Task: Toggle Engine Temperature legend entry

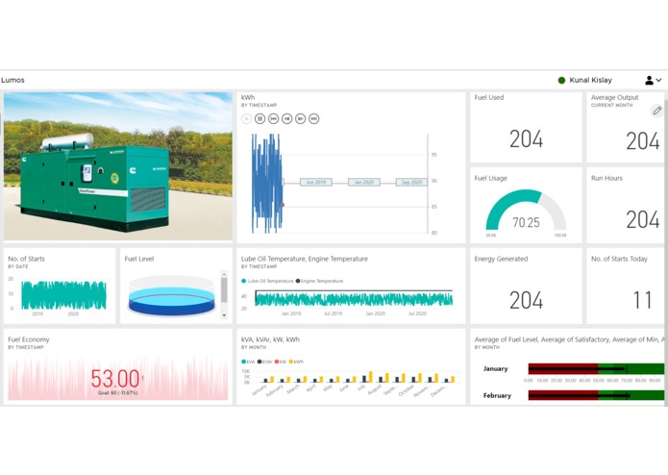Action: point(319,281)
